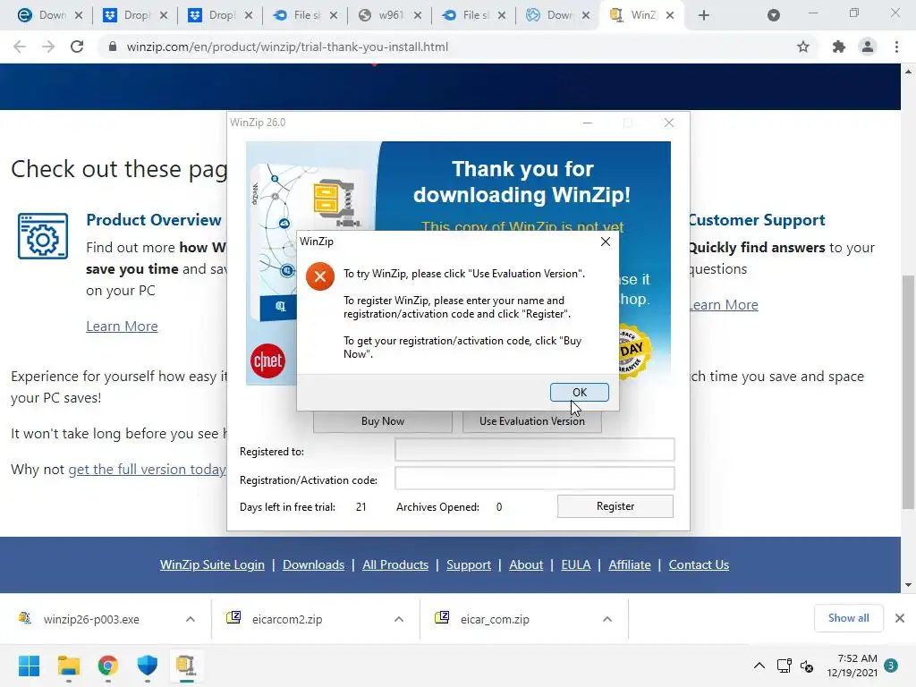Open the About footer link
This screenshot has width=916, height=687.
coord(526,565)
